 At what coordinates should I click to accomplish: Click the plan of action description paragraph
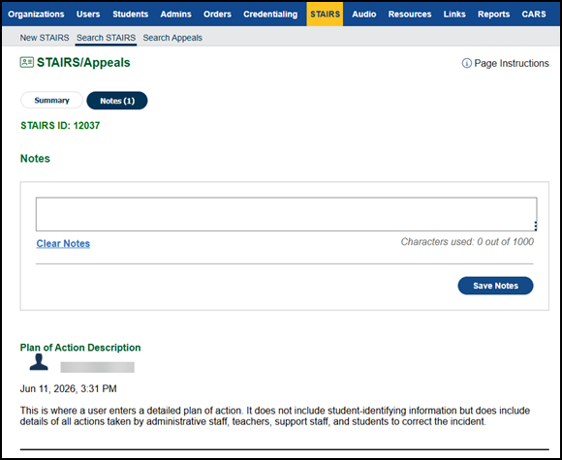(x=275, y=415)
